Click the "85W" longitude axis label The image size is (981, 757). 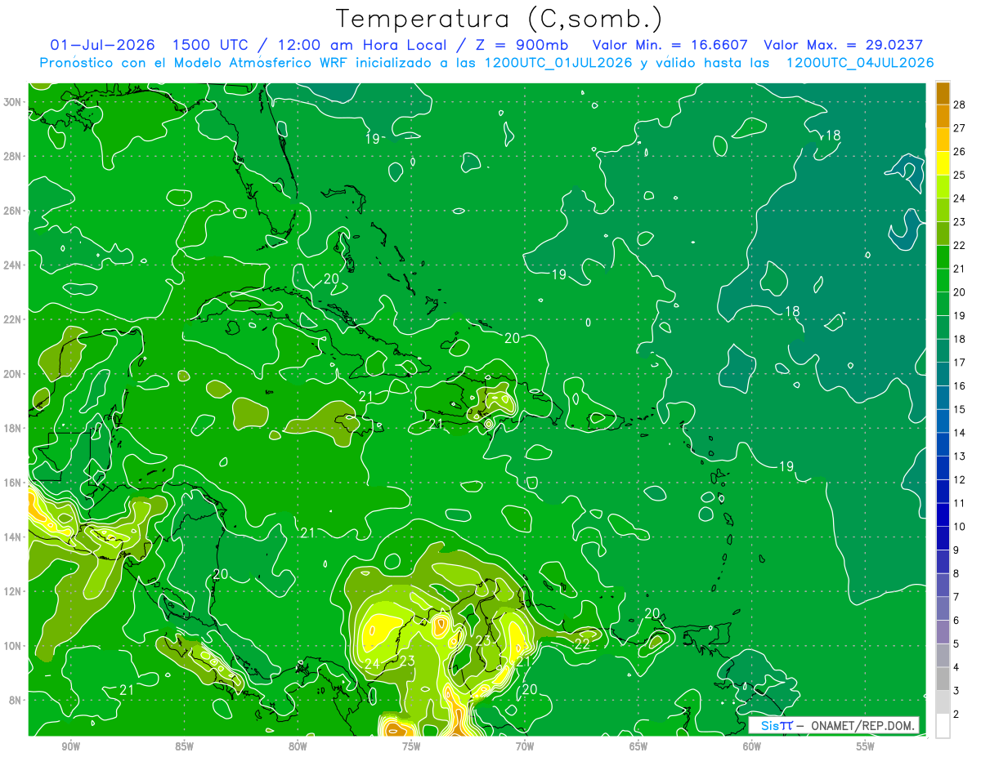pyautogui.click(x=184, y=746)
